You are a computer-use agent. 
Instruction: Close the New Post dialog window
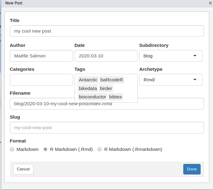(210, 3)
